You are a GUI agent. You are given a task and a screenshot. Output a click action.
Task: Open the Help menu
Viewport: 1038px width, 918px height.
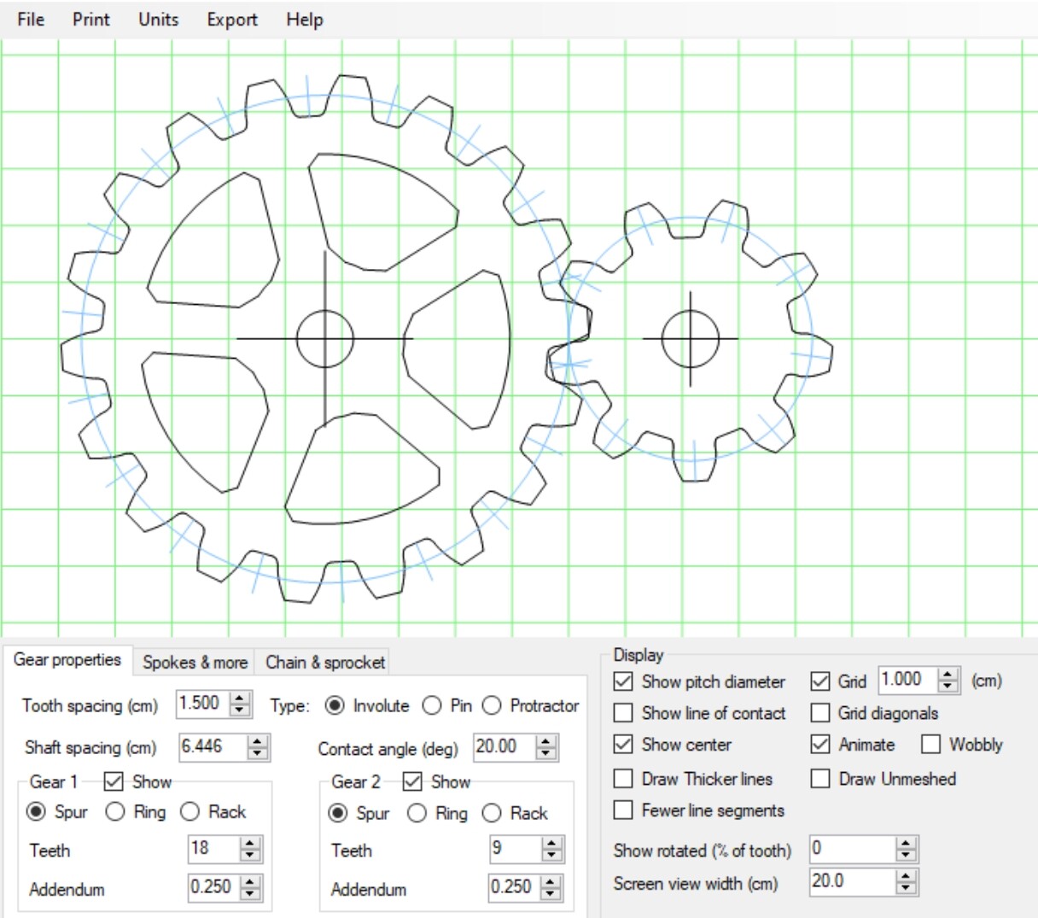[305, 19]
